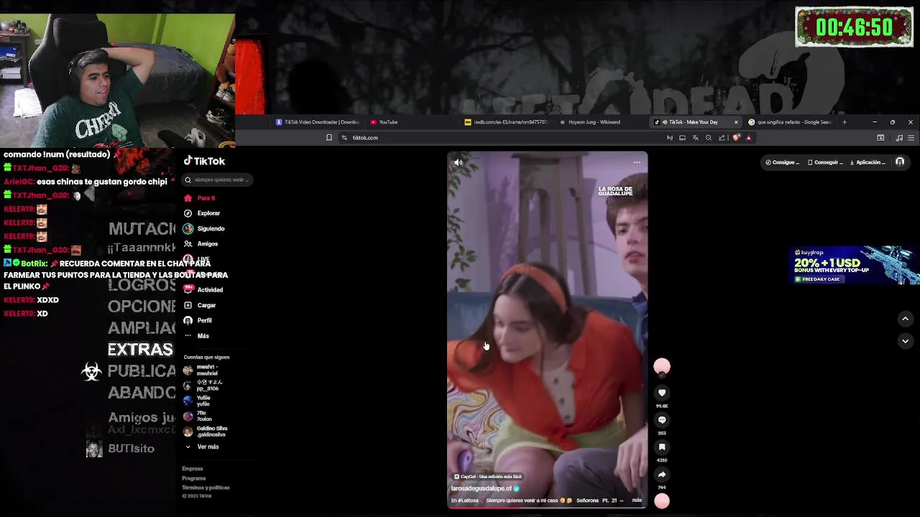Go to previous video with up chevron

click(905, 319)
